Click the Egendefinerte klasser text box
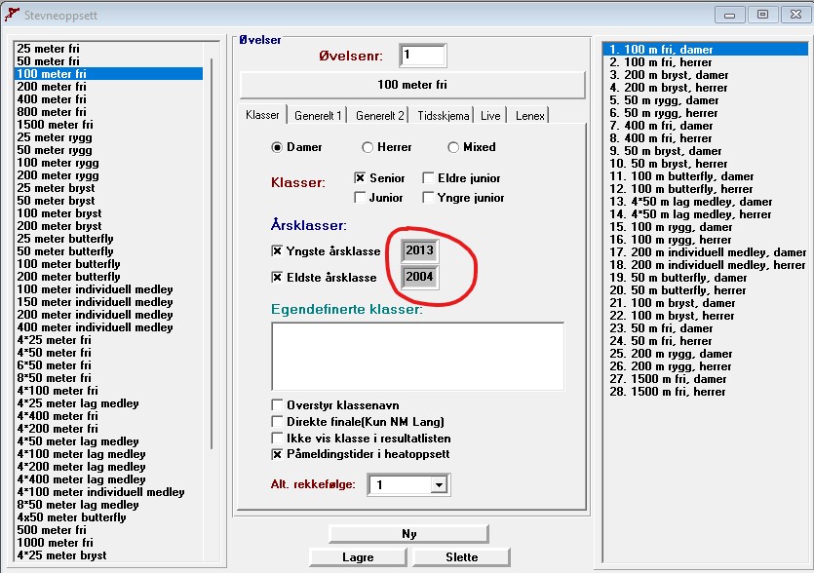Viewport: 814px width, 573px height. tap(417, 356)
